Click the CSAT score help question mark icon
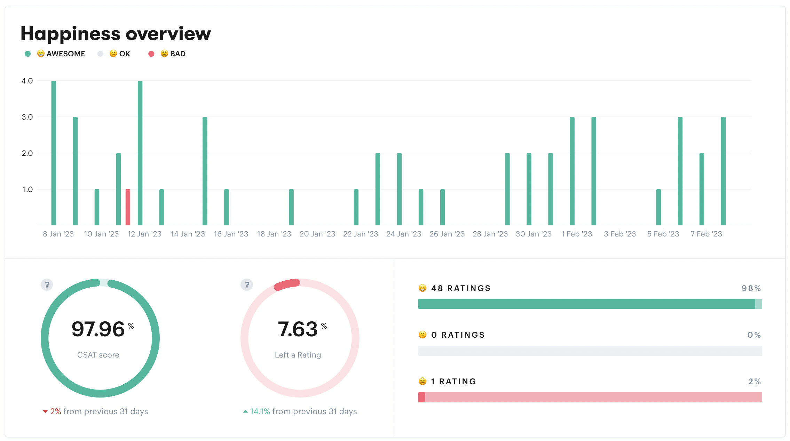790x441 pixels. tap(47, 285)
